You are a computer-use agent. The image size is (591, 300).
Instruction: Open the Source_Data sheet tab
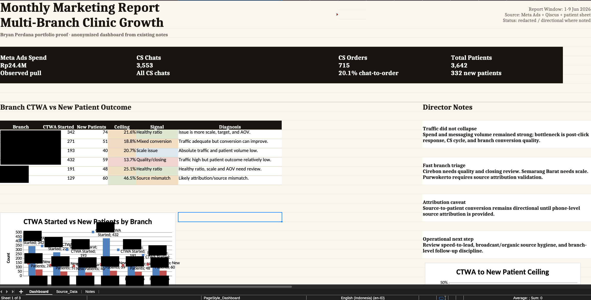point(67,292)
